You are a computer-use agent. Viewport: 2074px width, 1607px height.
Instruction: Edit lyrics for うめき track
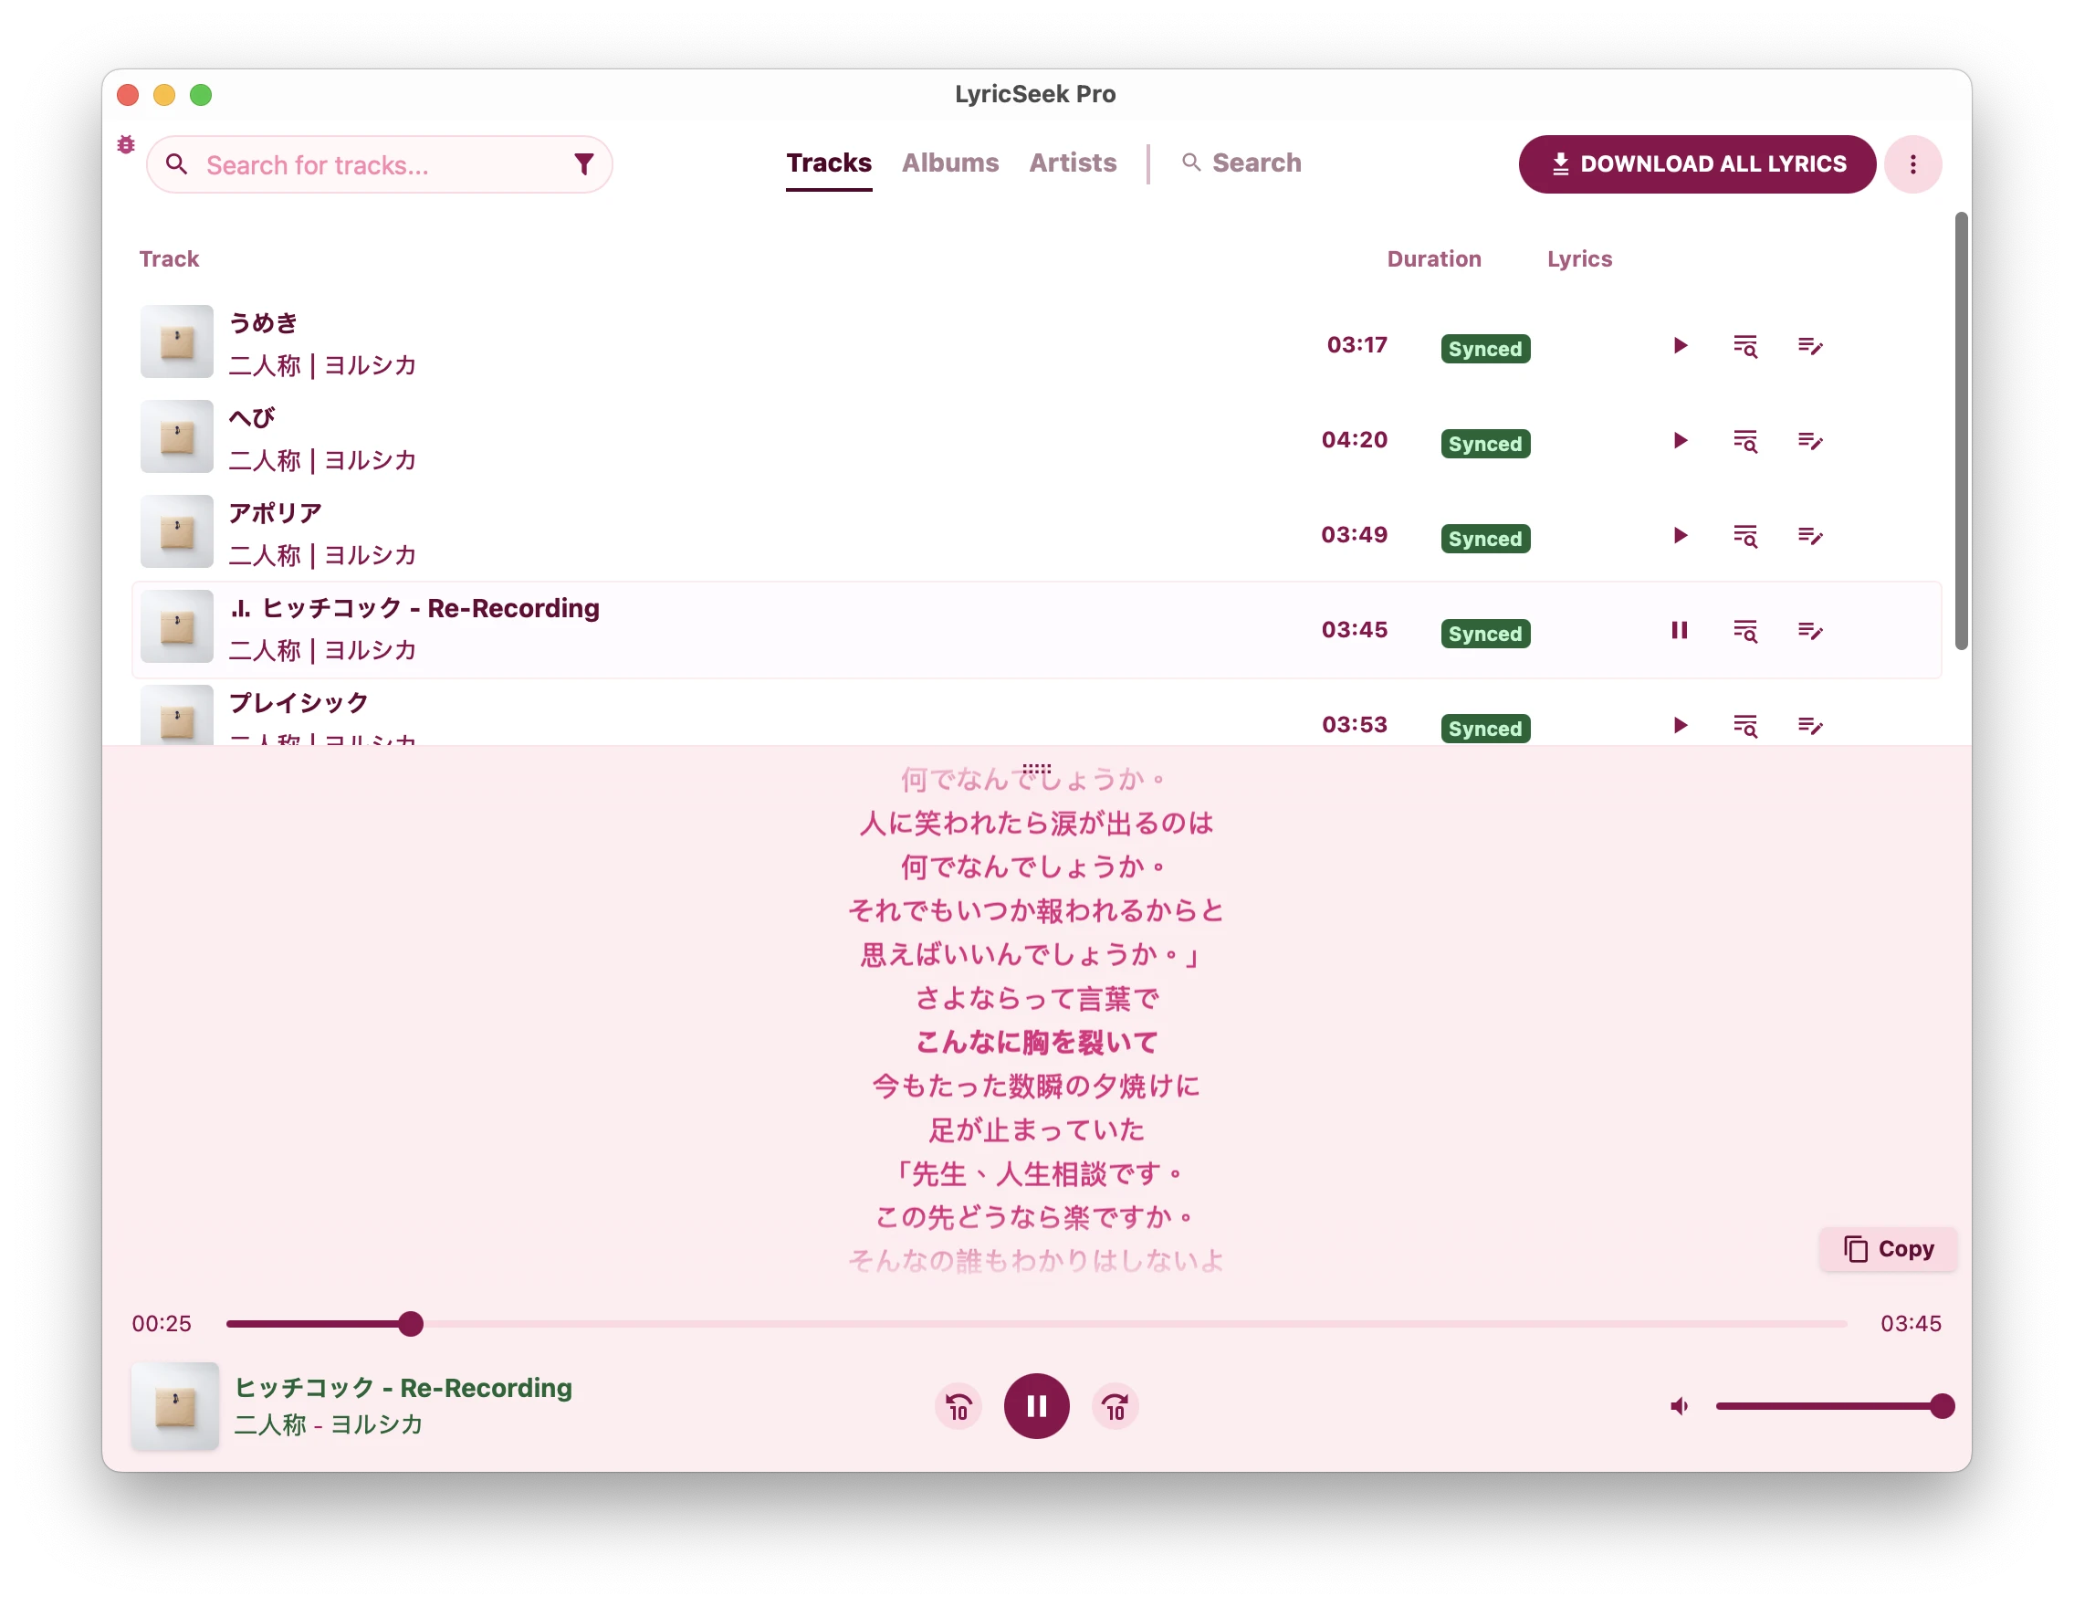(x=1810, y=346)
